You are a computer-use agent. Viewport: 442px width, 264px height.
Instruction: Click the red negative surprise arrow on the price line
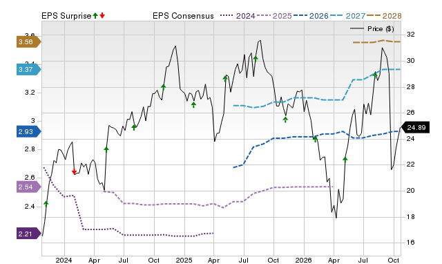click(74, 171)
